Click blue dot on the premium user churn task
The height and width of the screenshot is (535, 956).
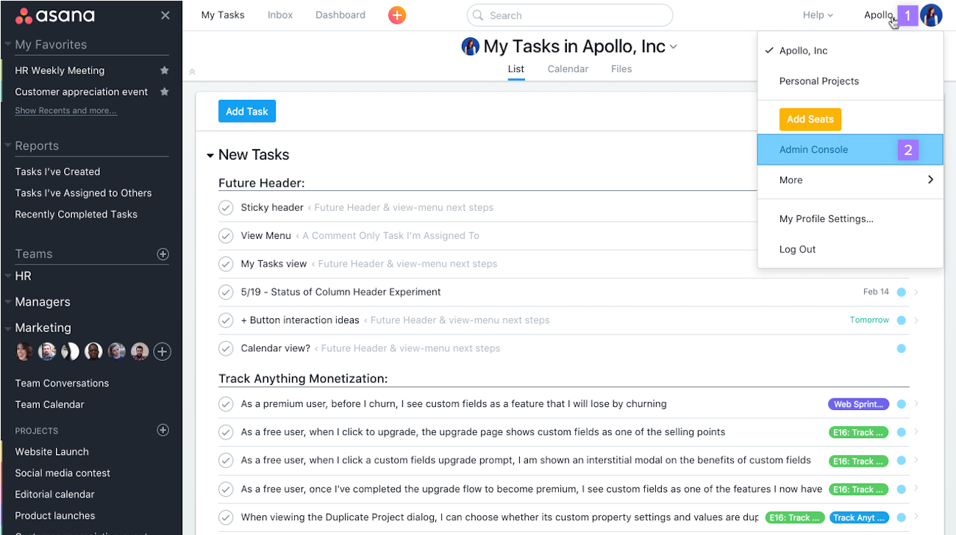pyautogui.click(x=901, y=404)
